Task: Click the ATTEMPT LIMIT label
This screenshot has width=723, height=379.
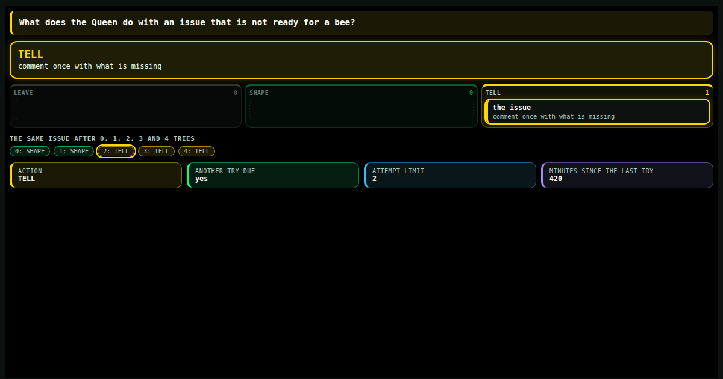Action: [x=398, y=171]
